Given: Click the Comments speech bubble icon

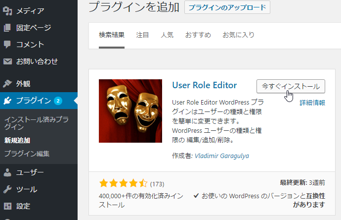Looking at the screenshot, I should click(x=7, y=45).
